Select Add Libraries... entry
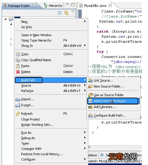This screenshot has height=165, width=148. point(114,107)
